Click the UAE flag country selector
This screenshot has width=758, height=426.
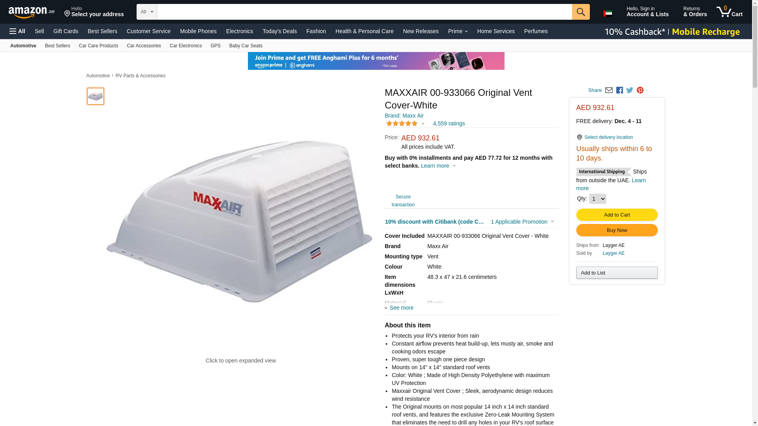[608, 13]
